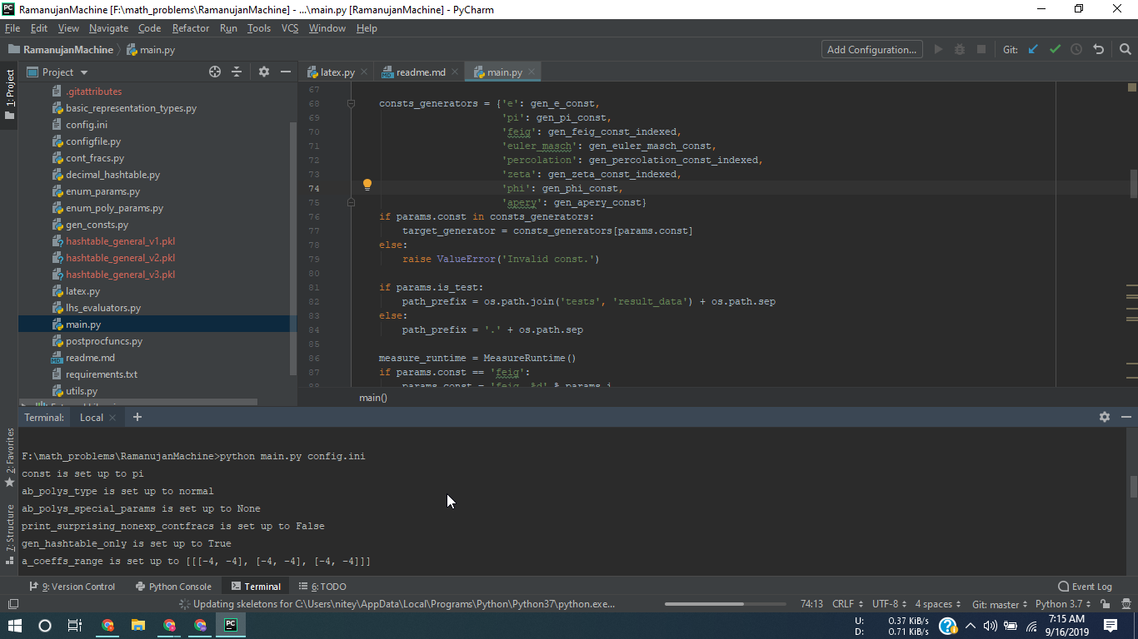This screenshot has width=1138, height=639.
Task: Select file in editor using crosshair locate icon
Action: (214, 72)
